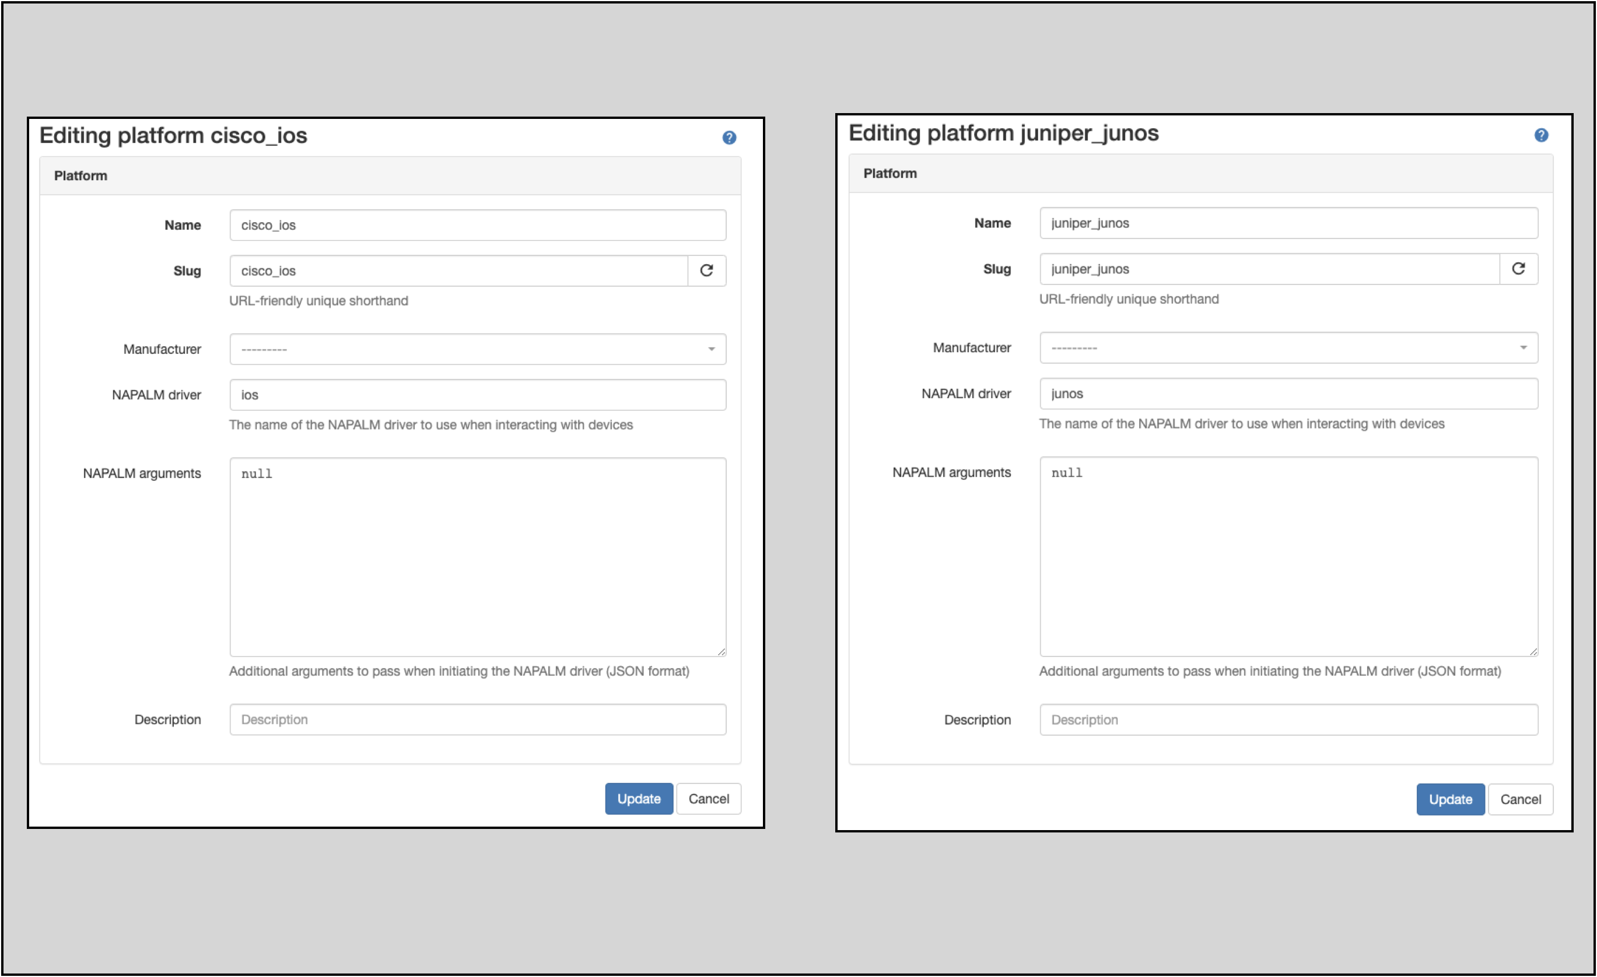Grab resize handle of juniper_junos arguments textarea

pos(1533,652)
